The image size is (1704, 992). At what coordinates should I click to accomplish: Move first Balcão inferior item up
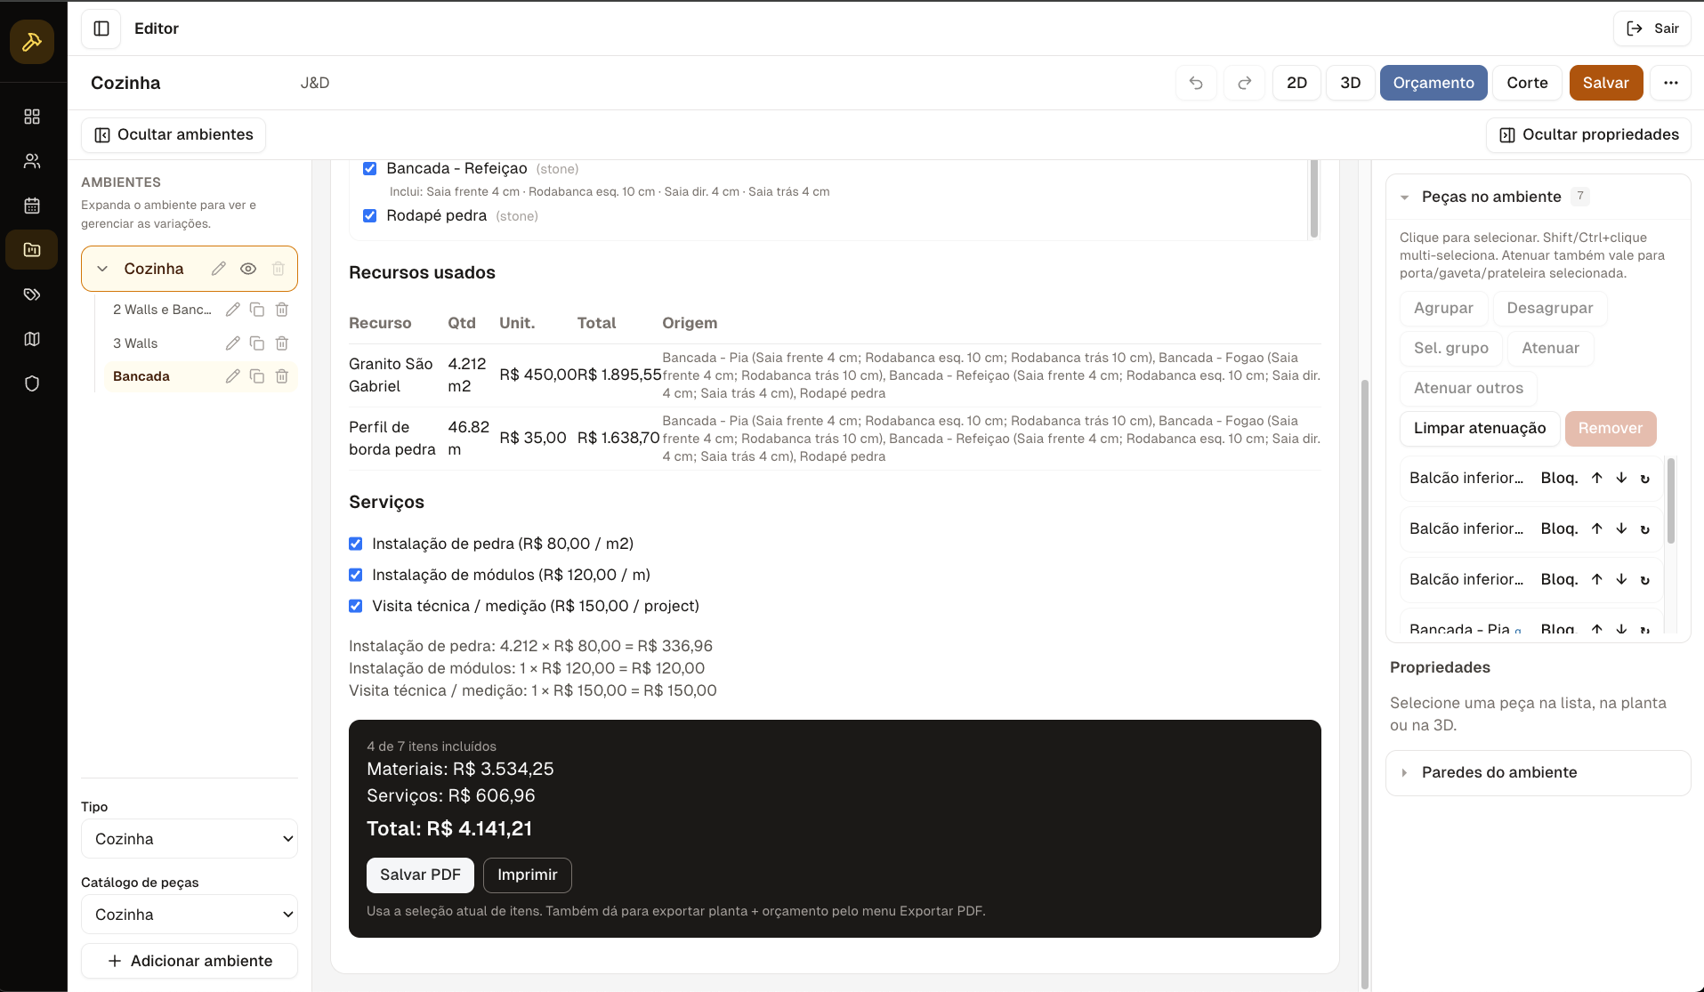click(x=1597, y=478)
